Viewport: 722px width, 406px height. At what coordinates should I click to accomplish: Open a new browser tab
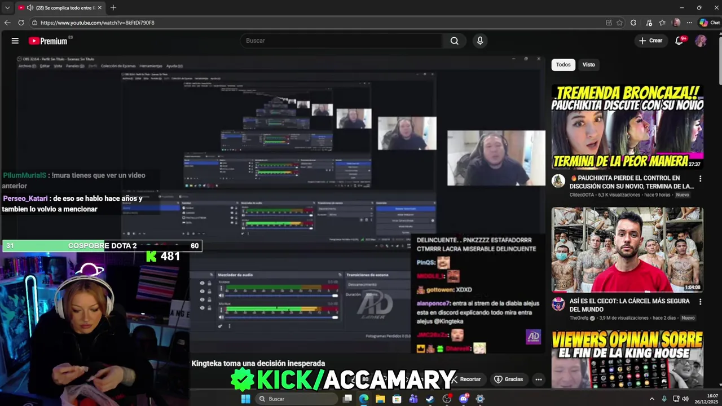point(113,7)
